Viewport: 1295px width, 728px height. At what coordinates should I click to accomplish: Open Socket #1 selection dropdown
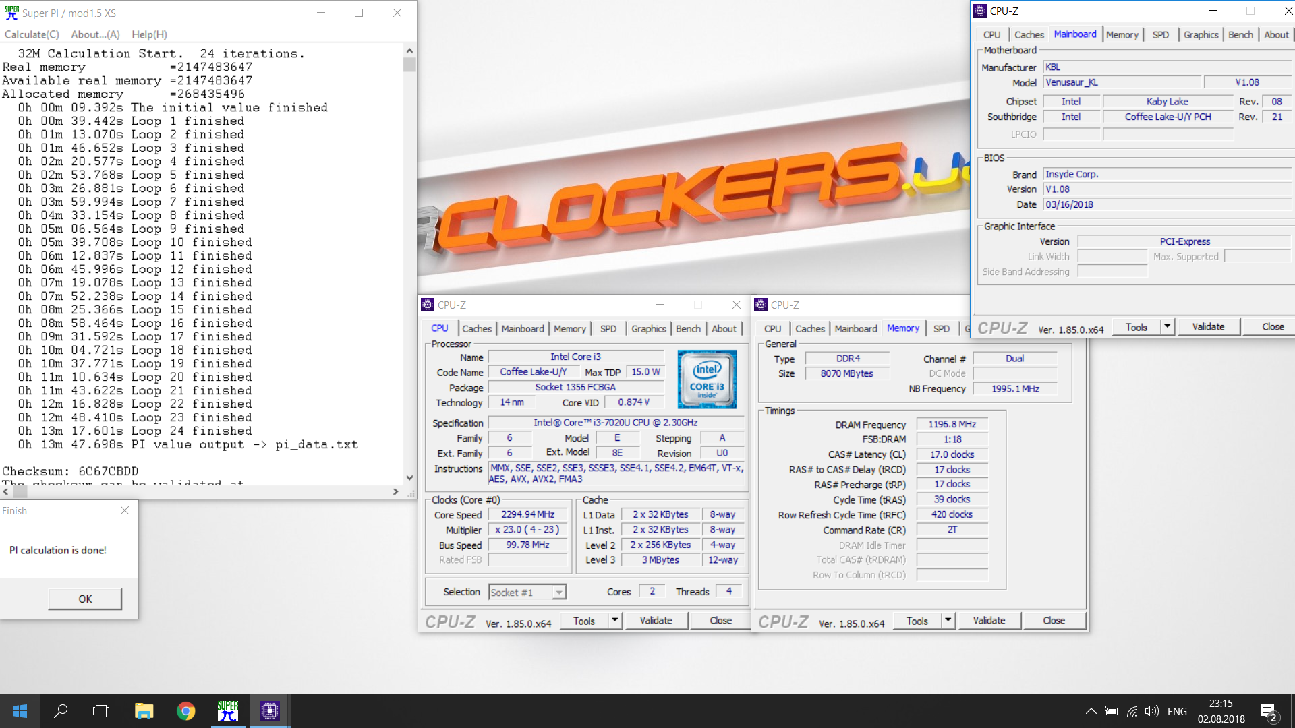558,593
